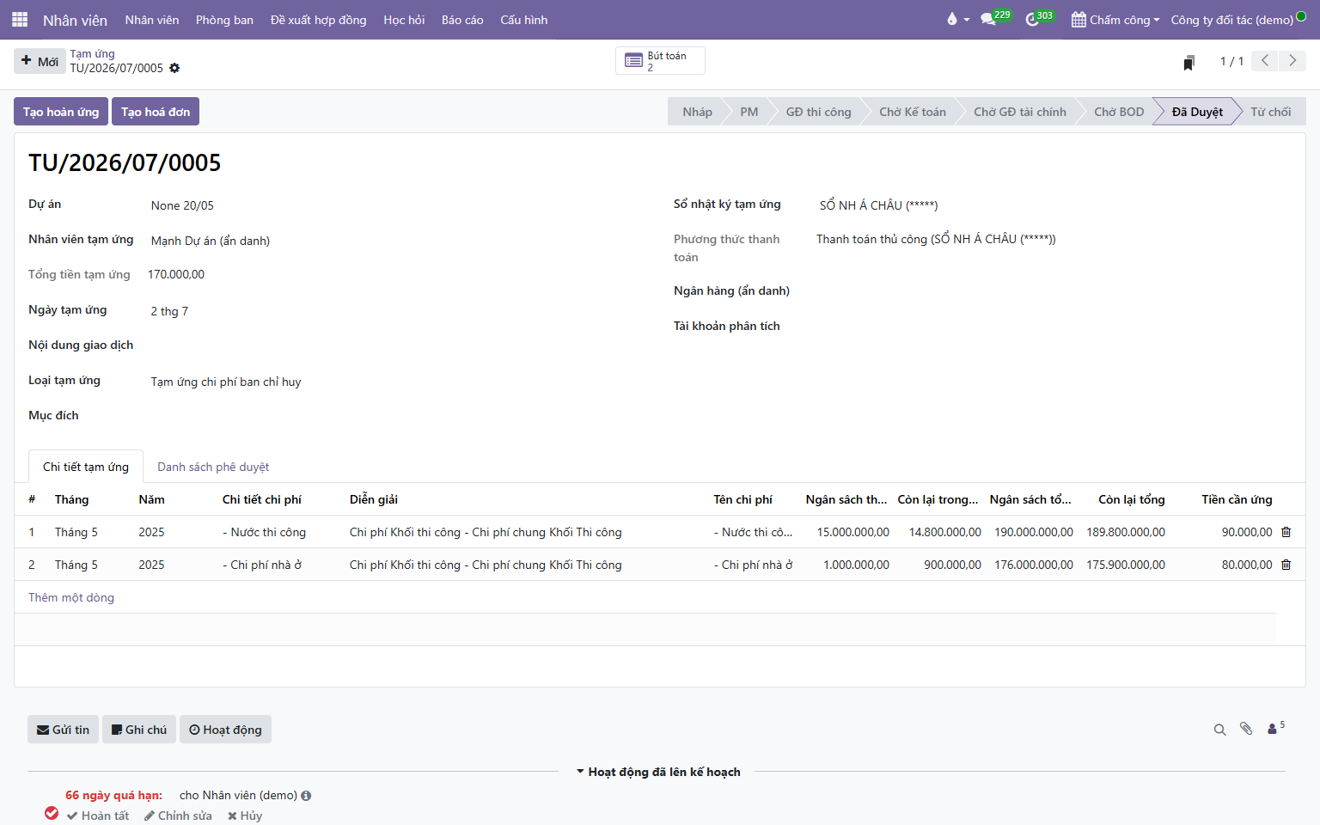The height and width of the screenshot is (825, 1320).
Task: Click the Tạo hoàn ứng button
Action: coord(61,112)
